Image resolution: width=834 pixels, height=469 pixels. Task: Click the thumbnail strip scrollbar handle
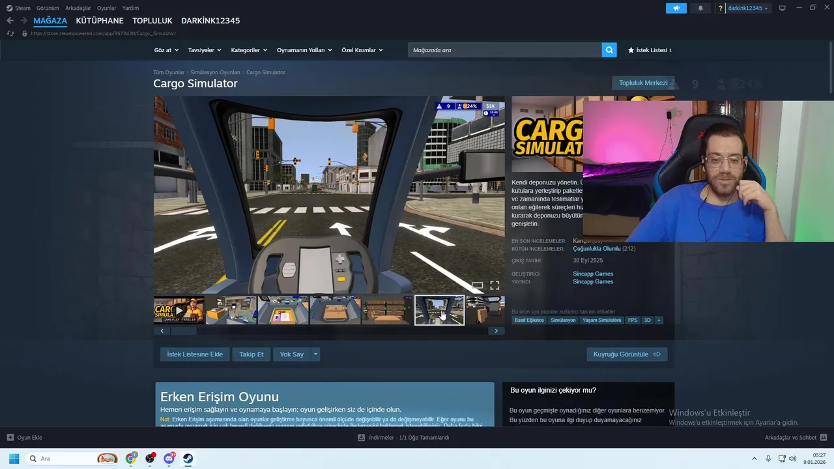coord(184,331)
